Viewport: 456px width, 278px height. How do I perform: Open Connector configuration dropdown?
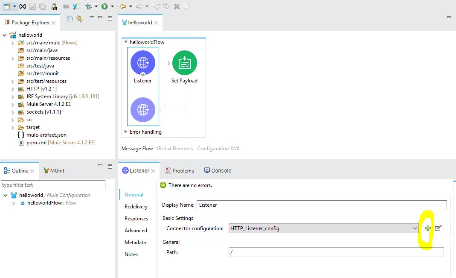point(415,228)
